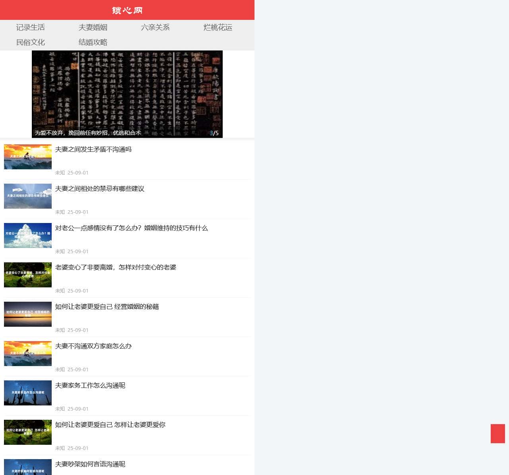509x475 pixels.
Task: Click the 锁心网 site logo
Action: pyautogui.click(x=127, y=10)
